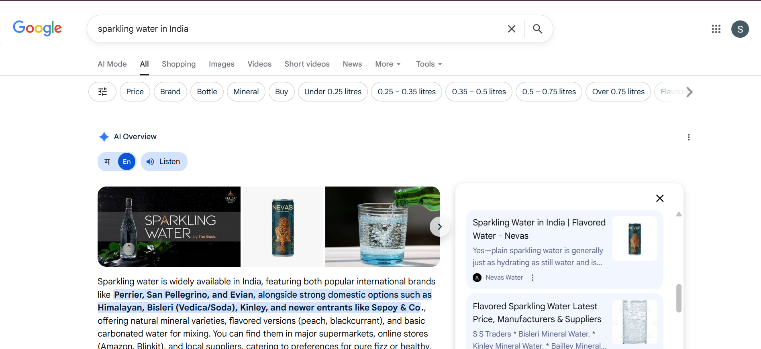761x349 pixels.
Task: Click the AI Overview three-dot menu
Action: [x=688, y=137]
